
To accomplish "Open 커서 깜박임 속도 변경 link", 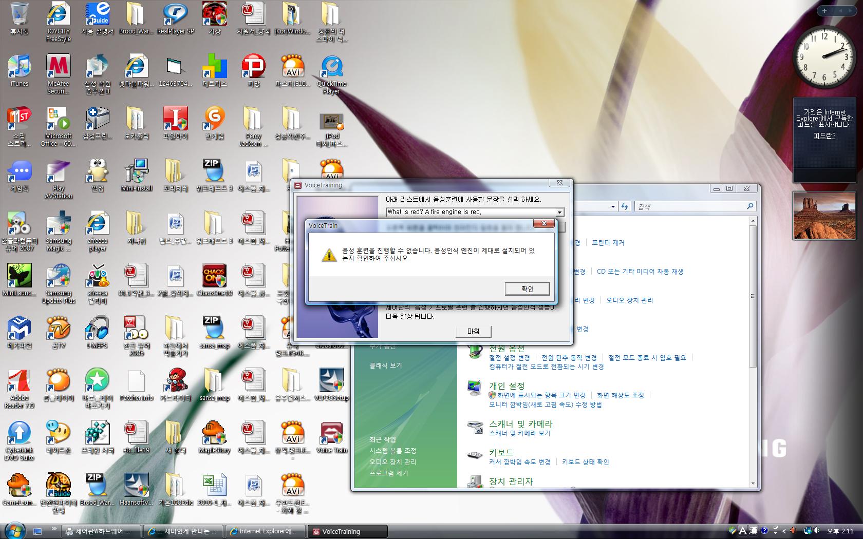I will (x=519, y=462).
